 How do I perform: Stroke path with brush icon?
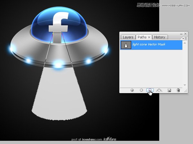[x=141, y=90]
